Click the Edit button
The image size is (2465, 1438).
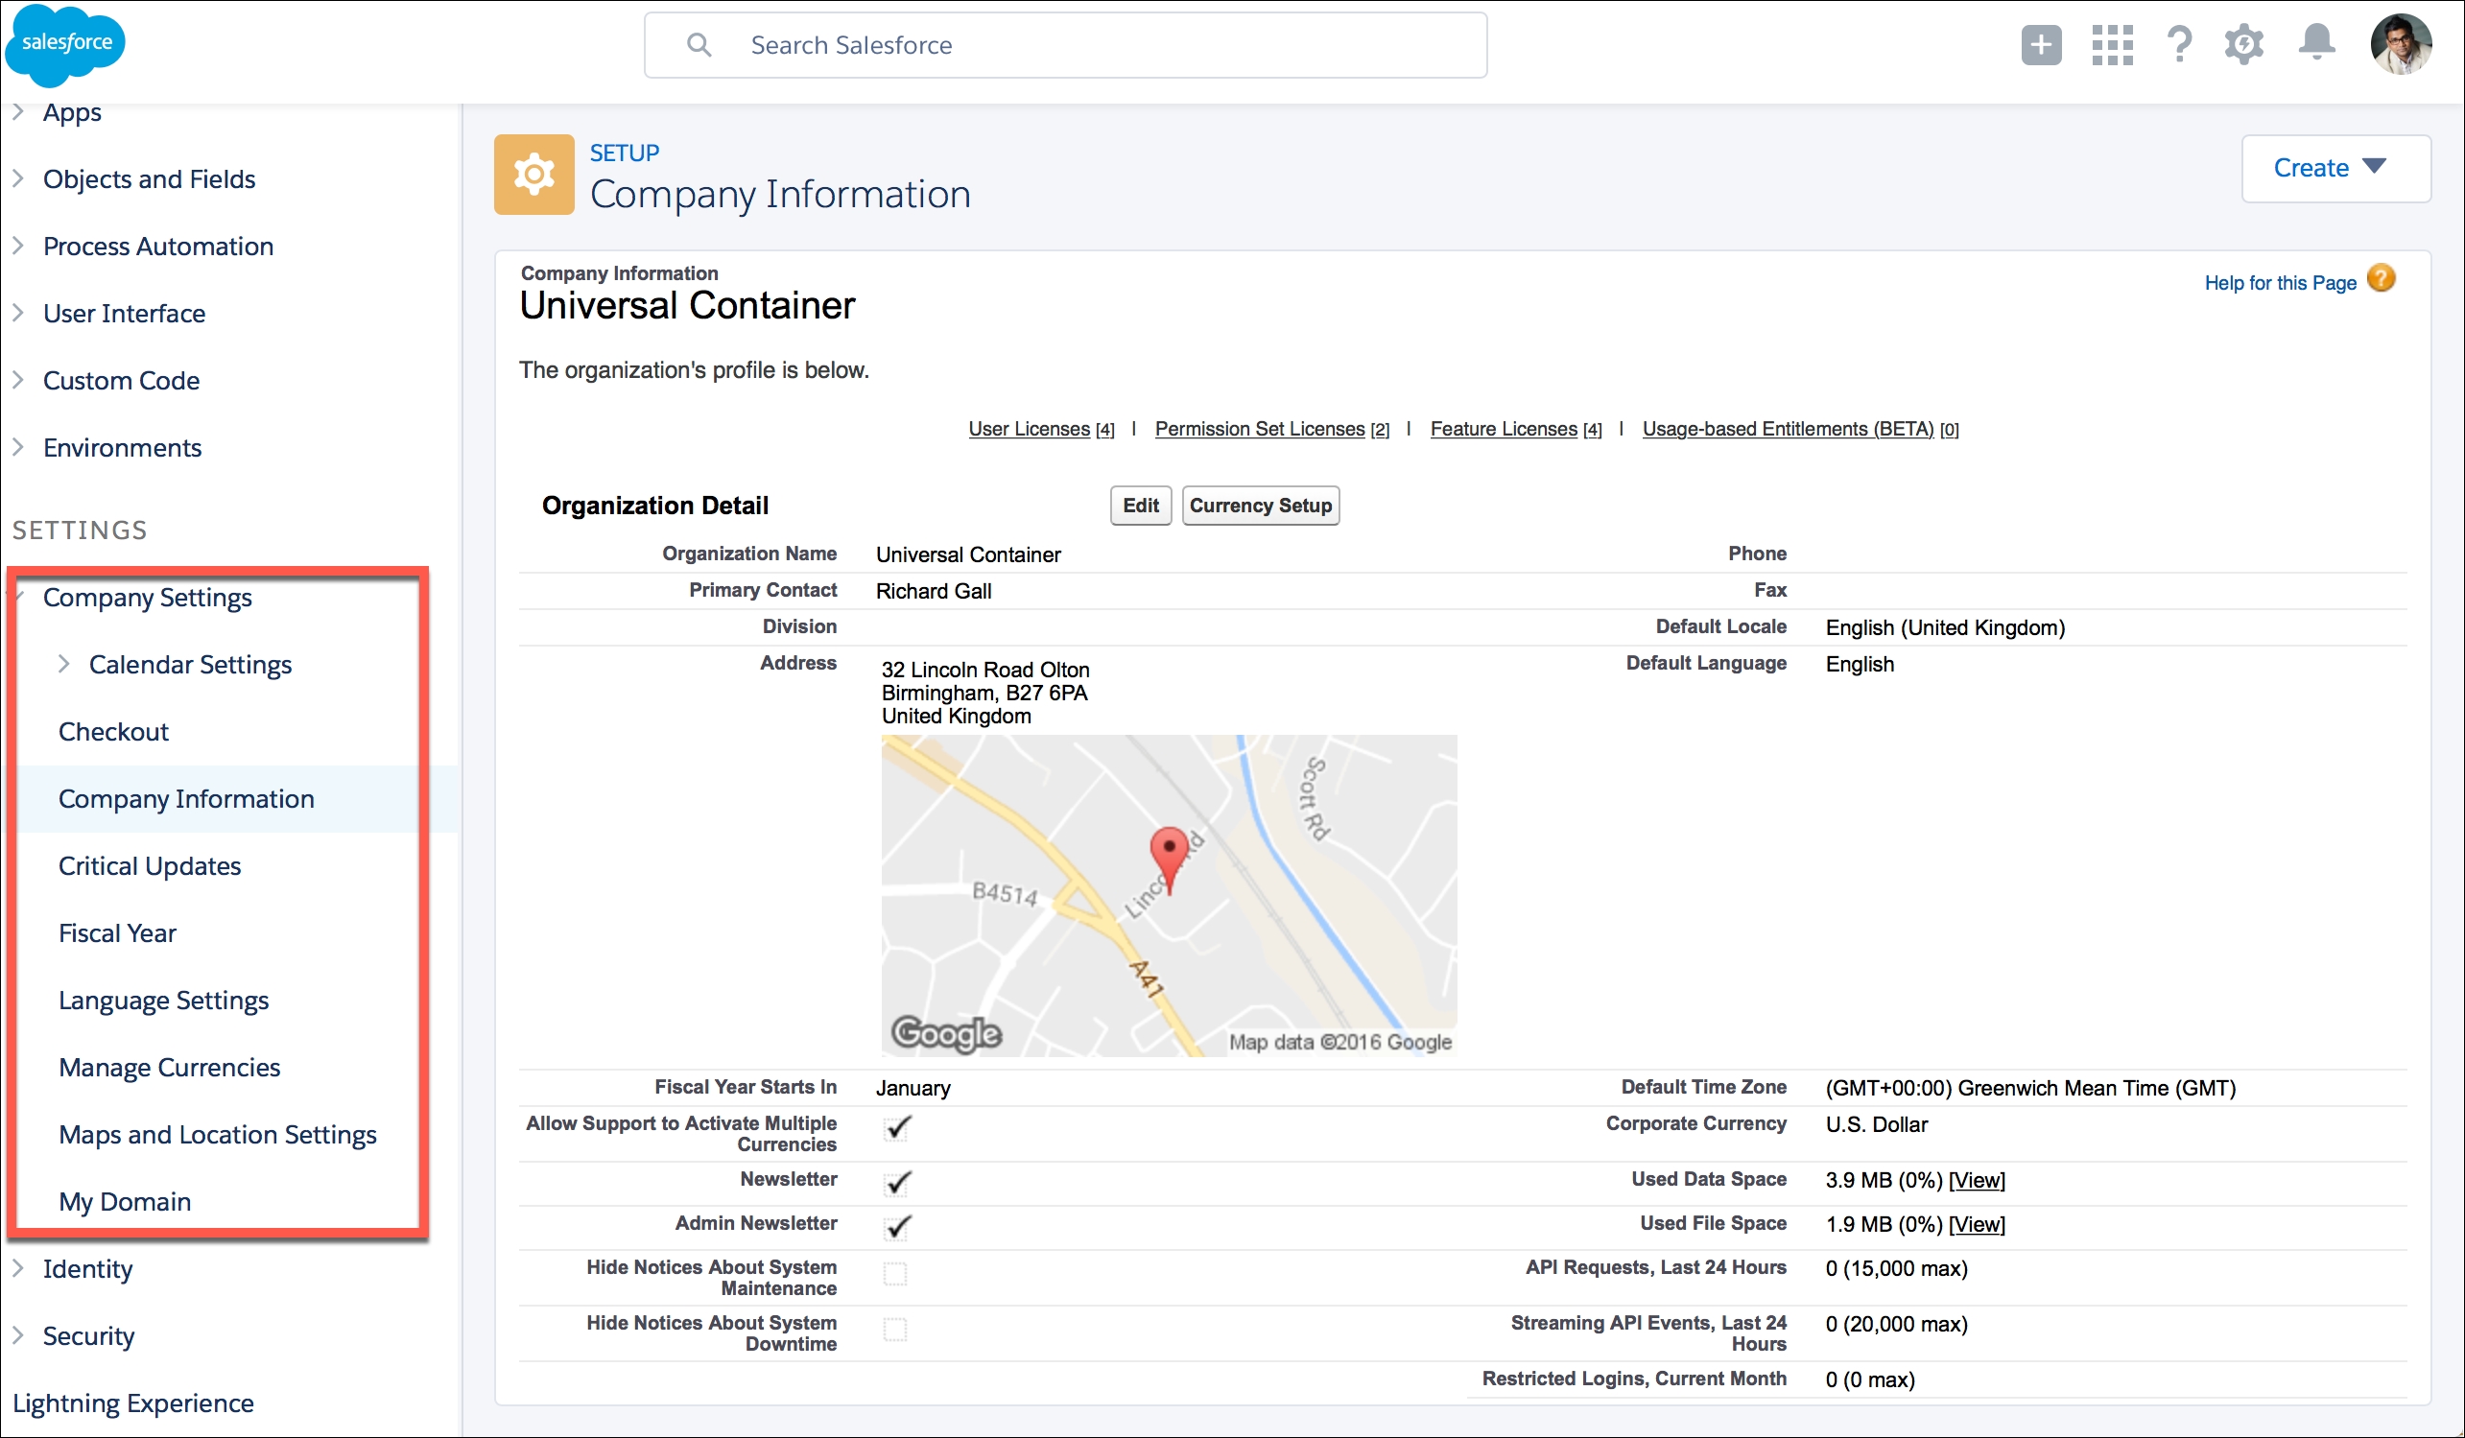tap(1141, 506)
